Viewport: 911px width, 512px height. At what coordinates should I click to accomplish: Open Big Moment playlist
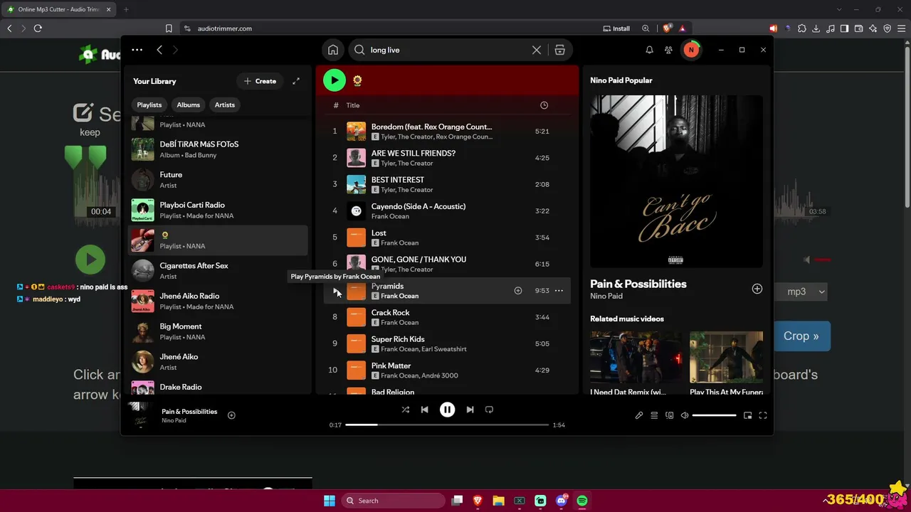pyautogui.click(x=218, y=331)
